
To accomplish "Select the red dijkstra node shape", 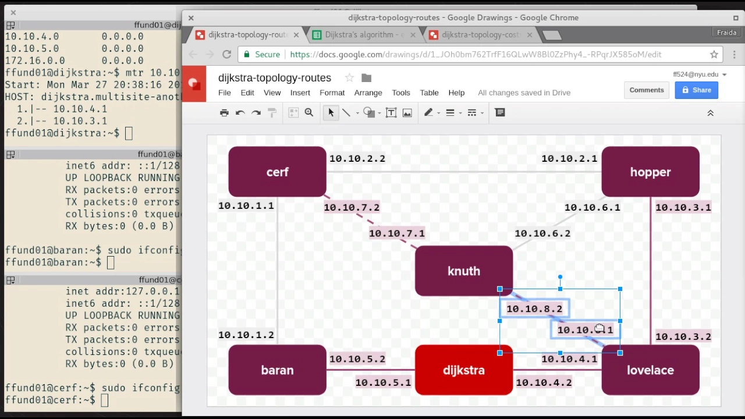I will 464,370.
